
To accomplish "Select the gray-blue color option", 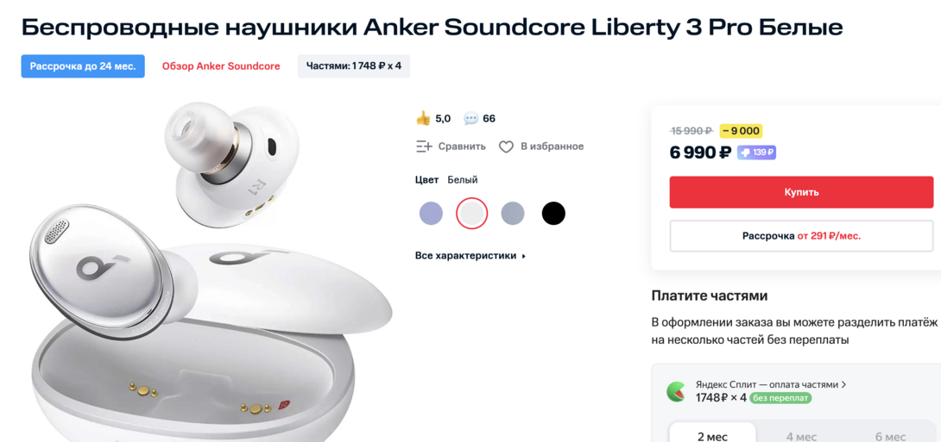I will pyautogui.click(x=513, y=213).
